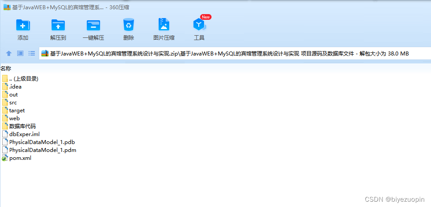The image size is (431, 207).
Task: Click the web folder name
Action: [15, 118]
